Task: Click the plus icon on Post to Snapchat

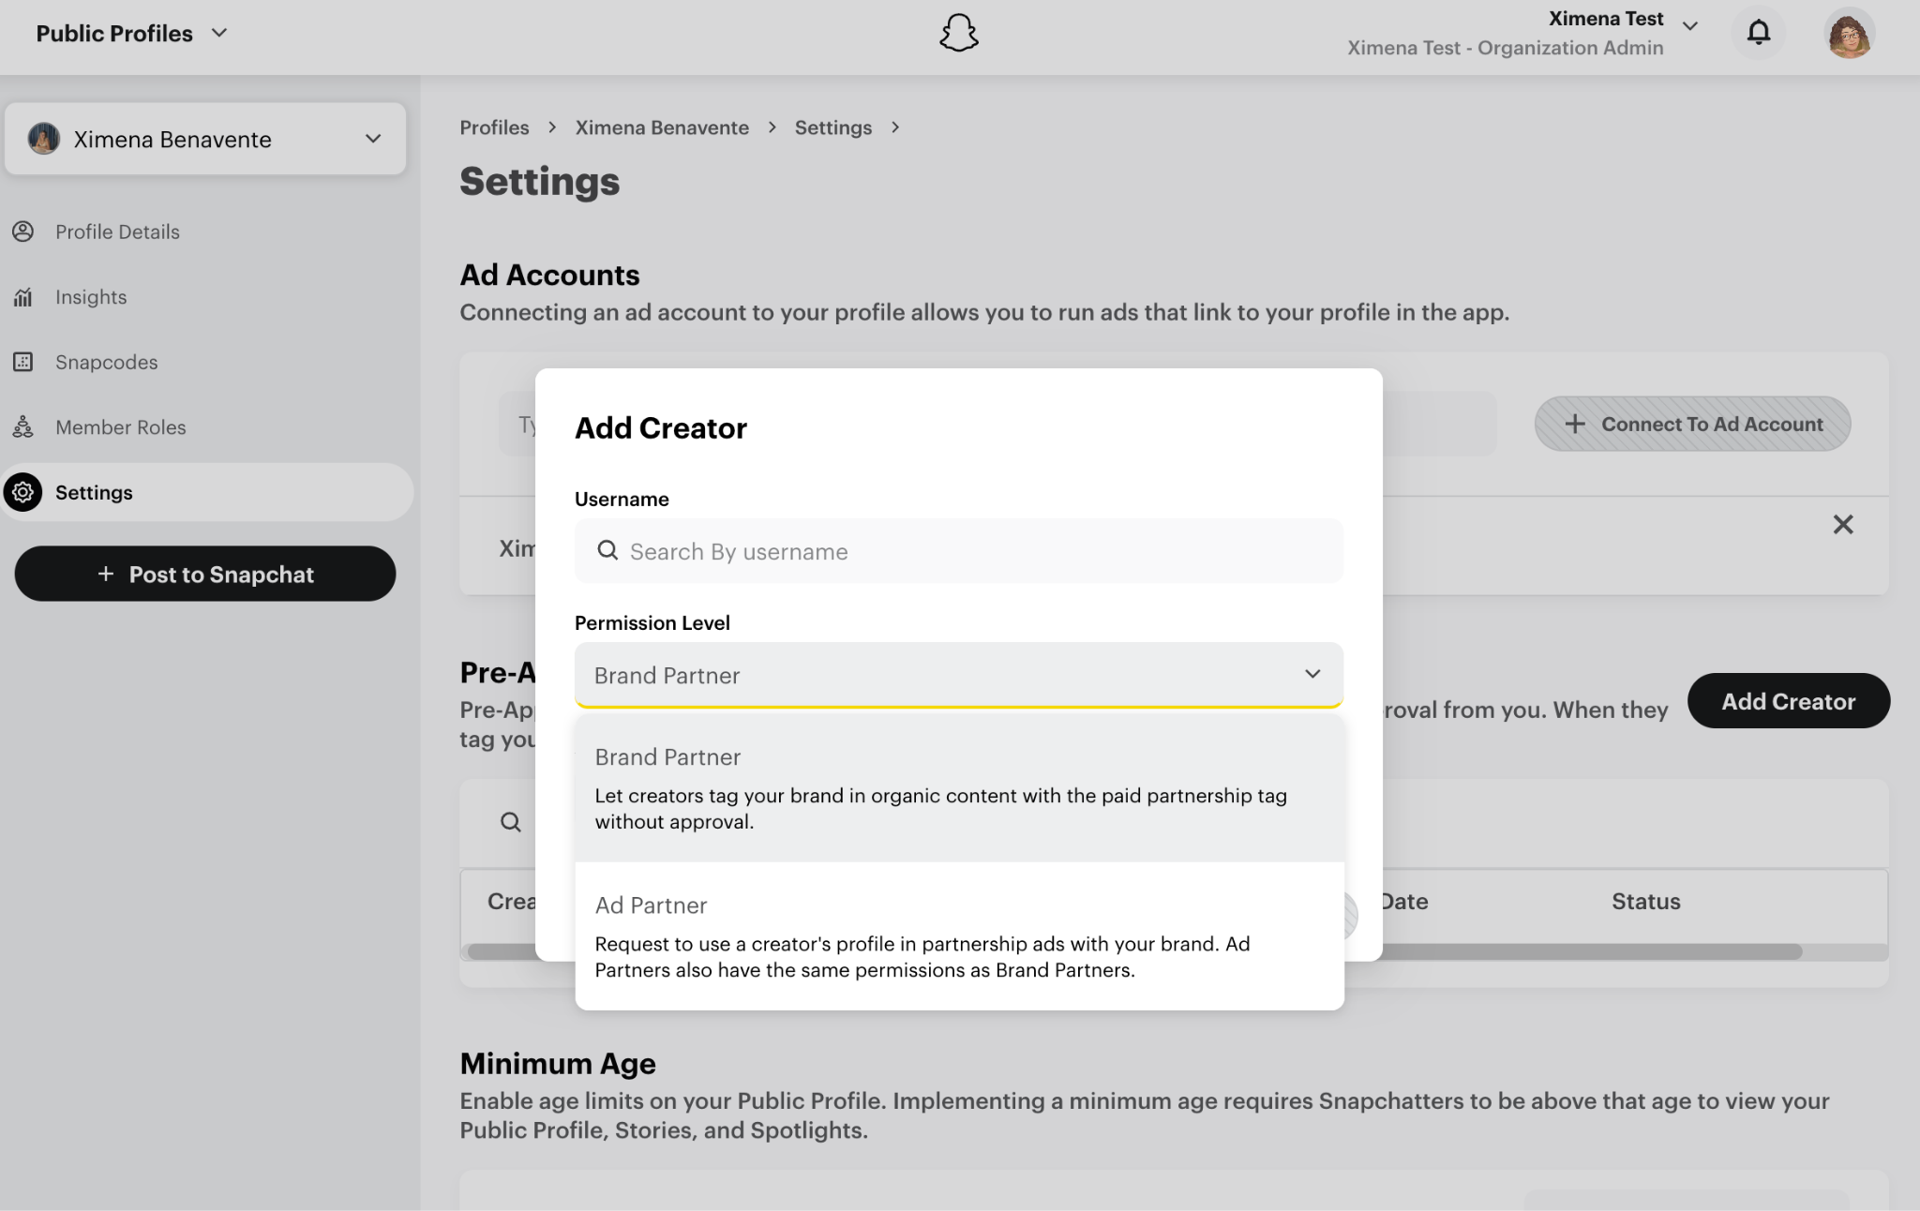Action: click(x=106, y=574)
